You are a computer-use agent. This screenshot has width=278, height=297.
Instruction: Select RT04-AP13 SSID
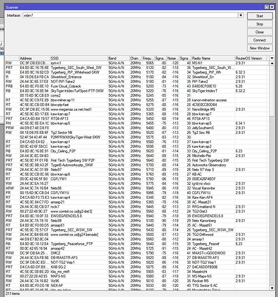tap(59, 118)
